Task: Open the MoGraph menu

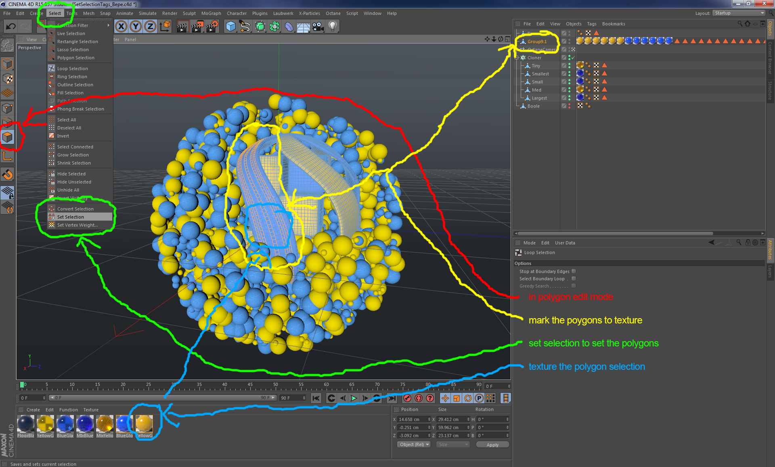Action: click(211, 13)
